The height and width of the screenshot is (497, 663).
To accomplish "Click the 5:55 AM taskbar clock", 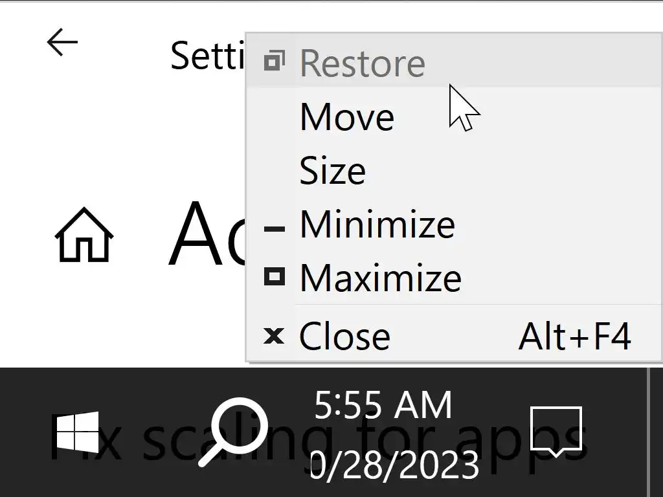I will [x=383, y=406].
